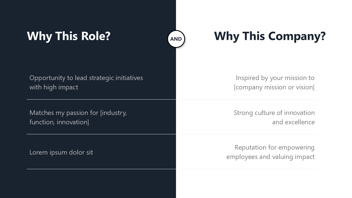This screenshot has height=198, width=352.
Task: Select divider line under '[company mission or vision]'
Action: [x=247, y=99]
